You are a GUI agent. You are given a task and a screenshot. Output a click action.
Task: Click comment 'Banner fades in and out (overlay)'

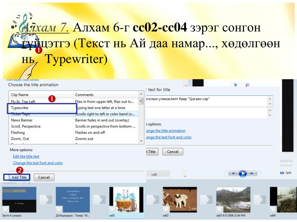tap(102, 120)
